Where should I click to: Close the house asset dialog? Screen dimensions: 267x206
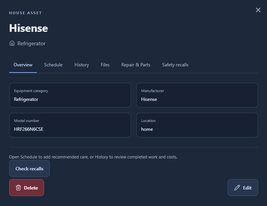pos(258,10)
